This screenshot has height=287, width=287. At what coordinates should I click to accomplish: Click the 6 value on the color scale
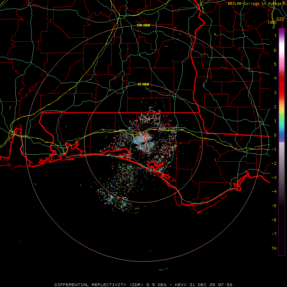[x=275, y=50]
